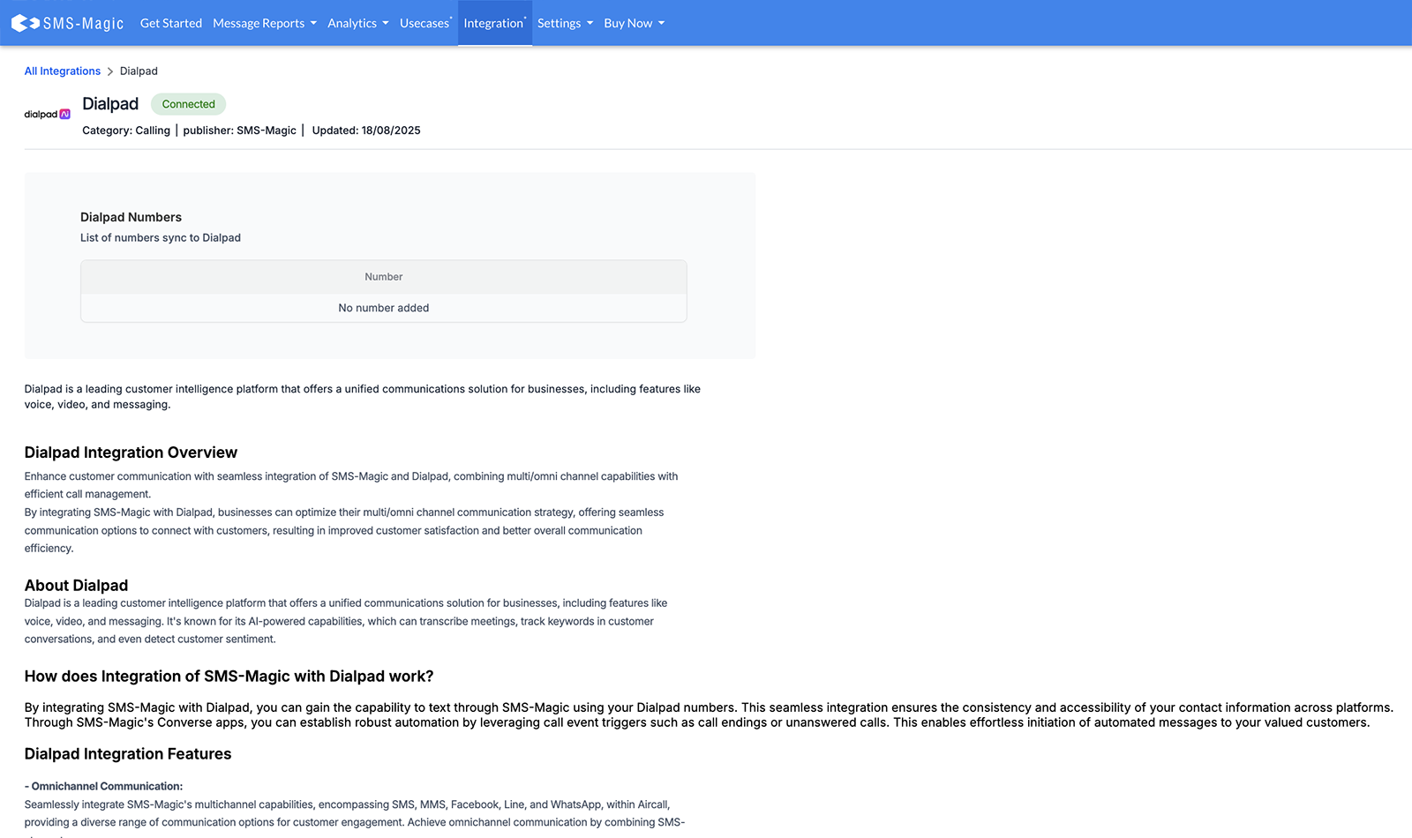This screenshot has height=838, width=1412.
Task: Go back to All Integrations link
Action: (63, 71)
